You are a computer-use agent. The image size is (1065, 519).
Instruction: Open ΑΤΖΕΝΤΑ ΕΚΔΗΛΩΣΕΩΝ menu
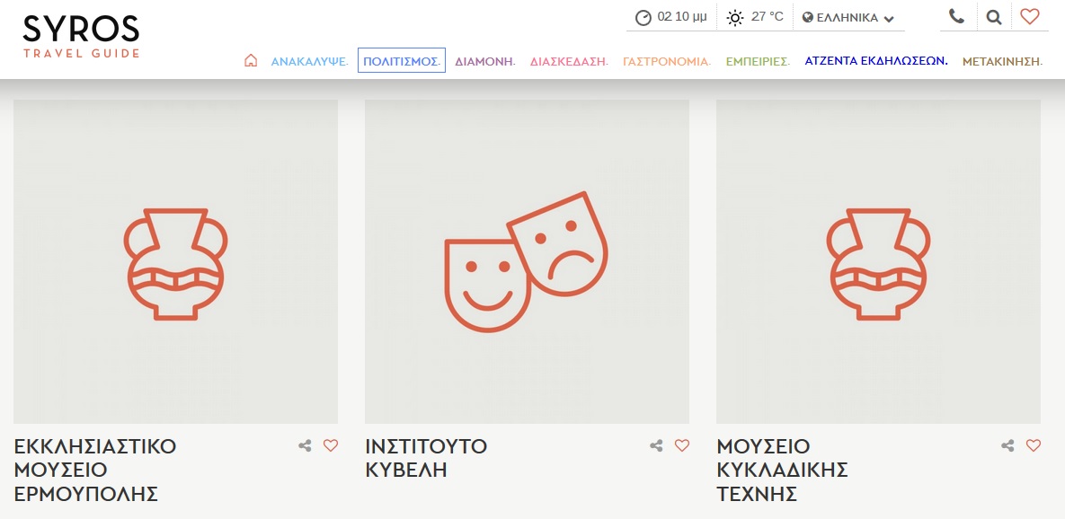876,61
